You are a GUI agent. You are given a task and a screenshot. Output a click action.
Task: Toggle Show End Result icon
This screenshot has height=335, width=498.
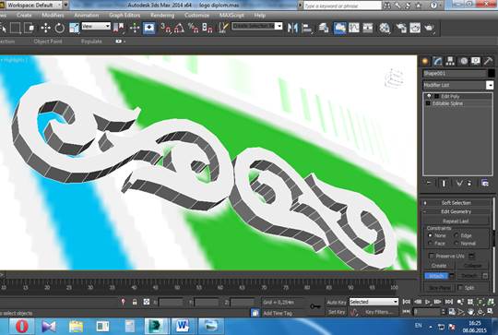coord(444,183)
